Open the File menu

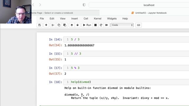coord(42,19)
